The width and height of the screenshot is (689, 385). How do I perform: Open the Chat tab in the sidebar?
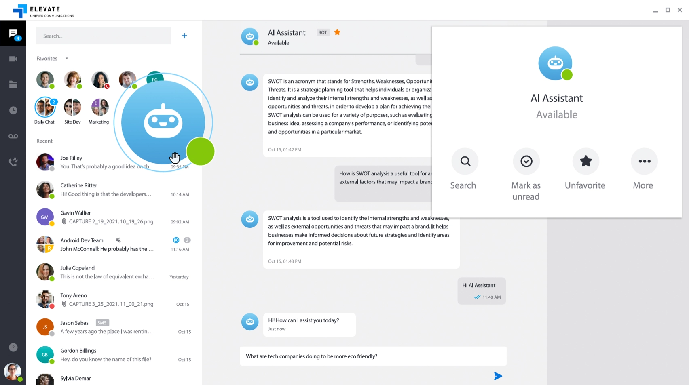[x=13, y=34]
